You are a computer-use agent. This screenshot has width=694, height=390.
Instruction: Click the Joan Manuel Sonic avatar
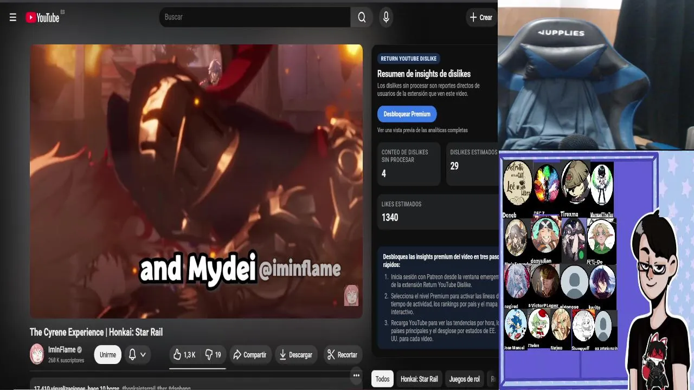(x=516, y=324)
